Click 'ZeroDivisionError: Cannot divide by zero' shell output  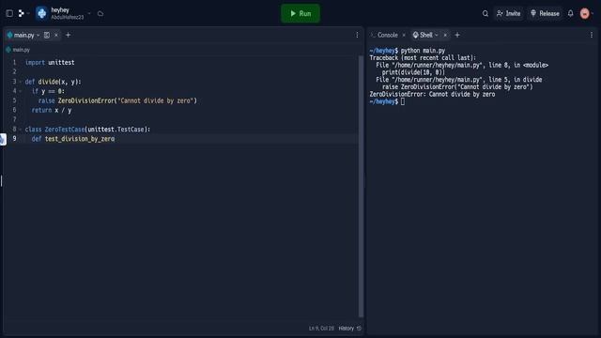[432, 94]
